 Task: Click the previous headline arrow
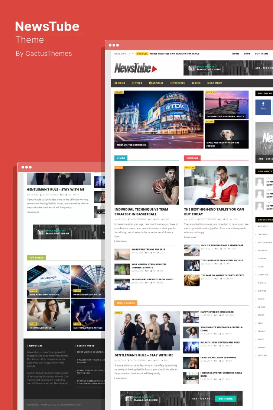pyautogui.click(x=129, y=54)
